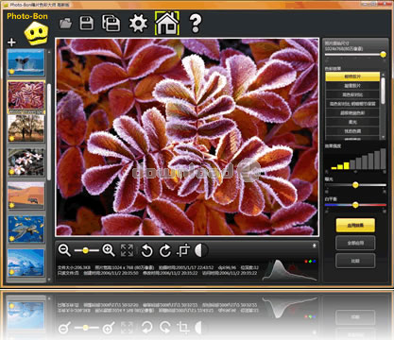Rotate the photo counterclockwise

click(x=146, y=251)
